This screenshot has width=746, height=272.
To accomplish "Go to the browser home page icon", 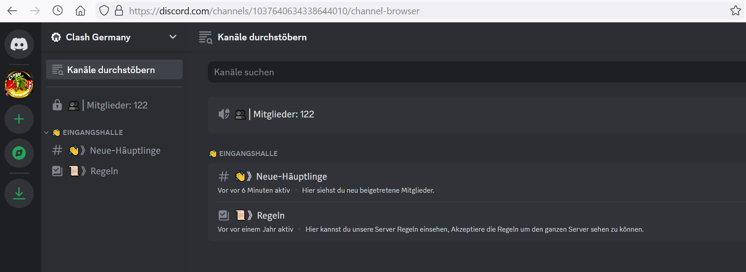I will [x=80, y=11].
